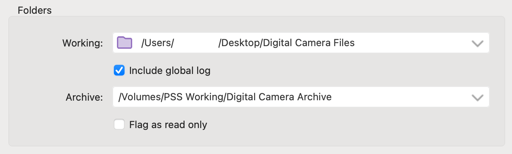Image resolution: width=512 pixels, height=154 pixels.
Task: Expand the Working folder dropdown chevron
Action: (x=477, y=43)
